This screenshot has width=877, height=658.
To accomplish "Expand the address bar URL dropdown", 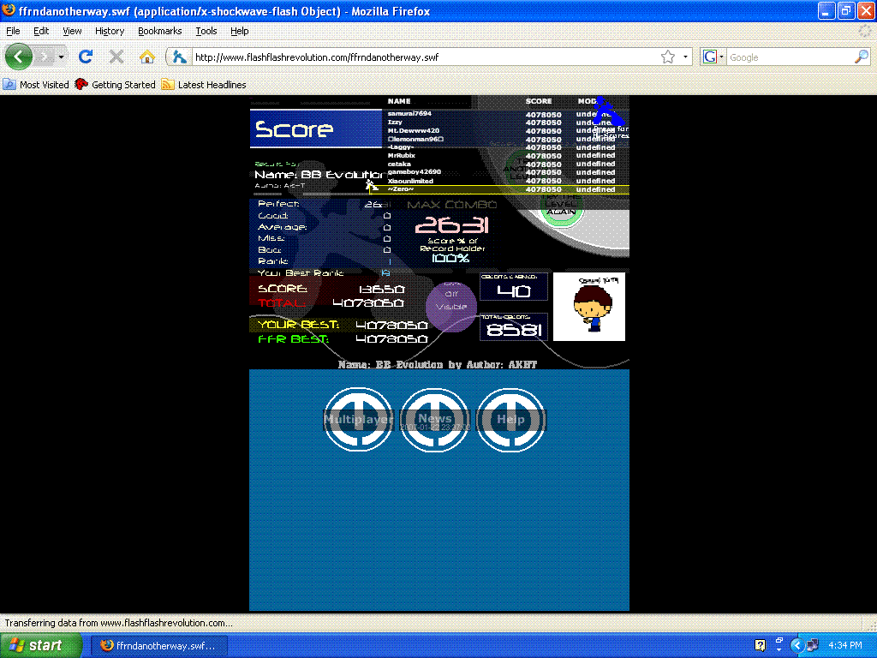I will tap(686, 57).
